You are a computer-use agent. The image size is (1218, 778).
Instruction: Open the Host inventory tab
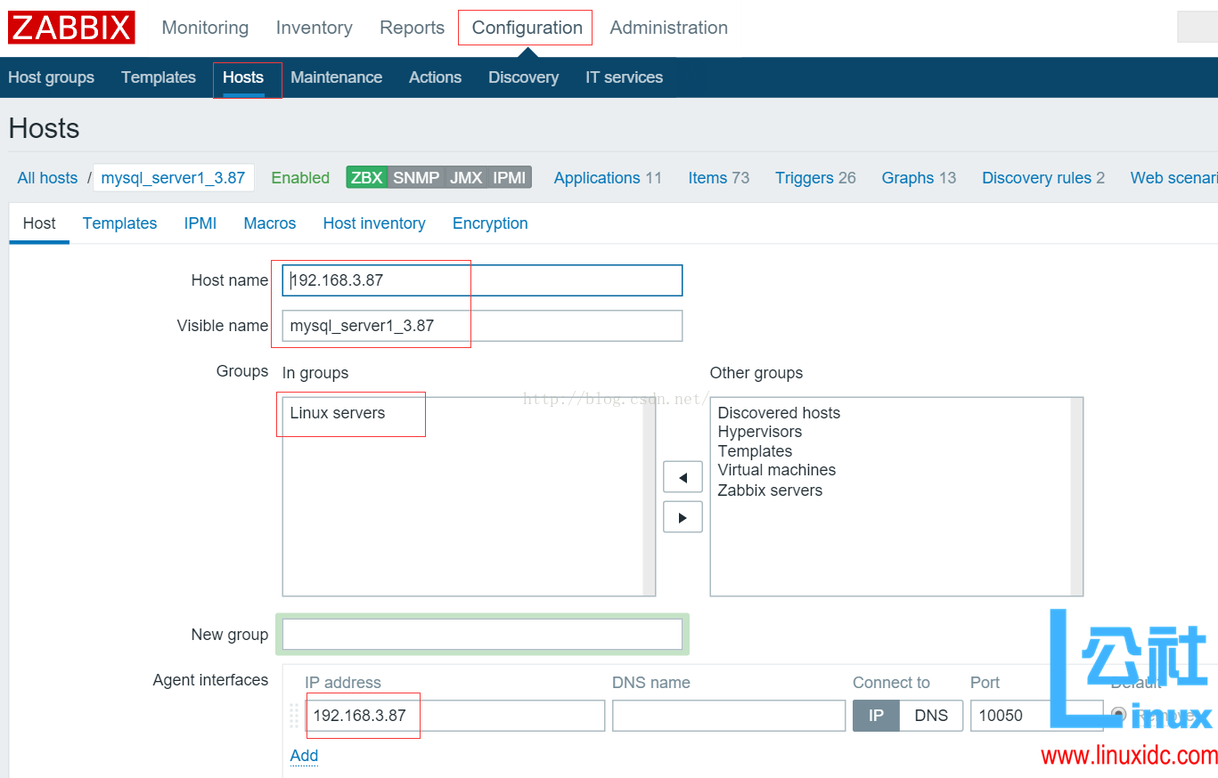click(x=373, y=223)
